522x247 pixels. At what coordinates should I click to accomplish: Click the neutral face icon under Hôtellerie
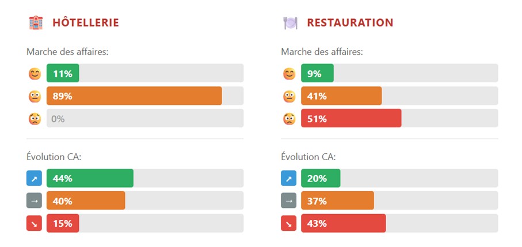coord(35,96)
